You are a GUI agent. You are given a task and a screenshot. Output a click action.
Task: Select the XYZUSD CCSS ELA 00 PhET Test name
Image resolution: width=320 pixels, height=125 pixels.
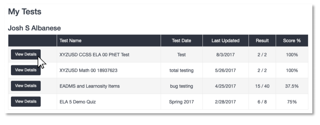[x=94, y=55]
